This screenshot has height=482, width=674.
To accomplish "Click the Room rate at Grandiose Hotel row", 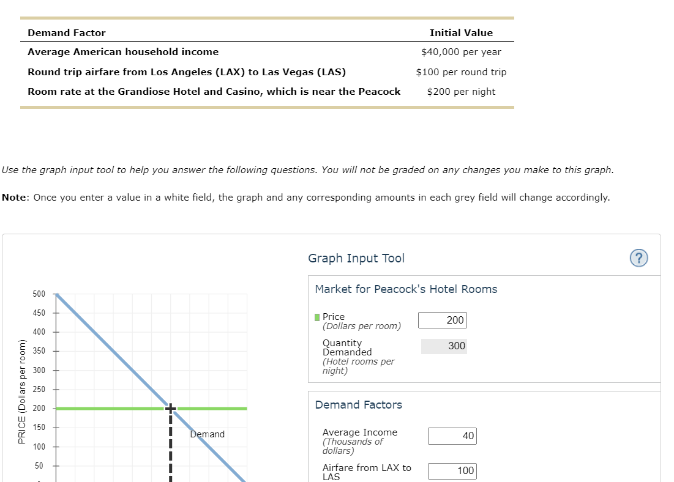I will pyautogui.click(x=214, y=91).
